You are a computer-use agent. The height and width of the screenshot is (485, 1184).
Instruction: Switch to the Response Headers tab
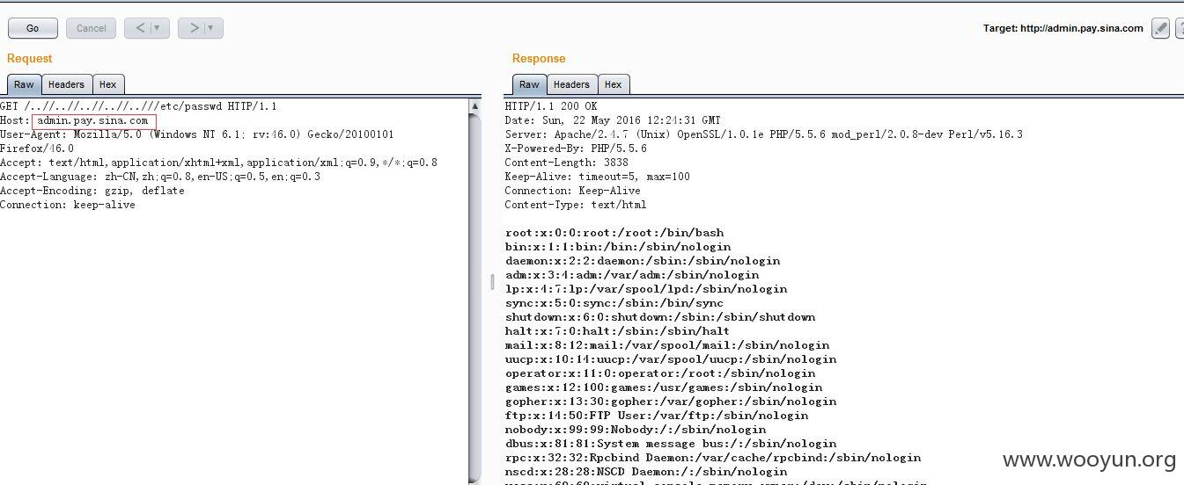(x=571, y=84)
